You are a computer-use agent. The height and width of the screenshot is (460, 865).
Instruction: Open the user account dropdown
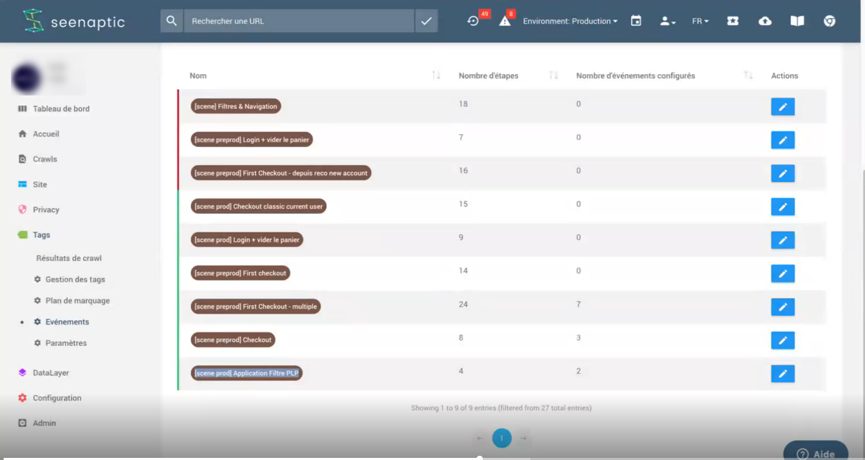(667, 21)
